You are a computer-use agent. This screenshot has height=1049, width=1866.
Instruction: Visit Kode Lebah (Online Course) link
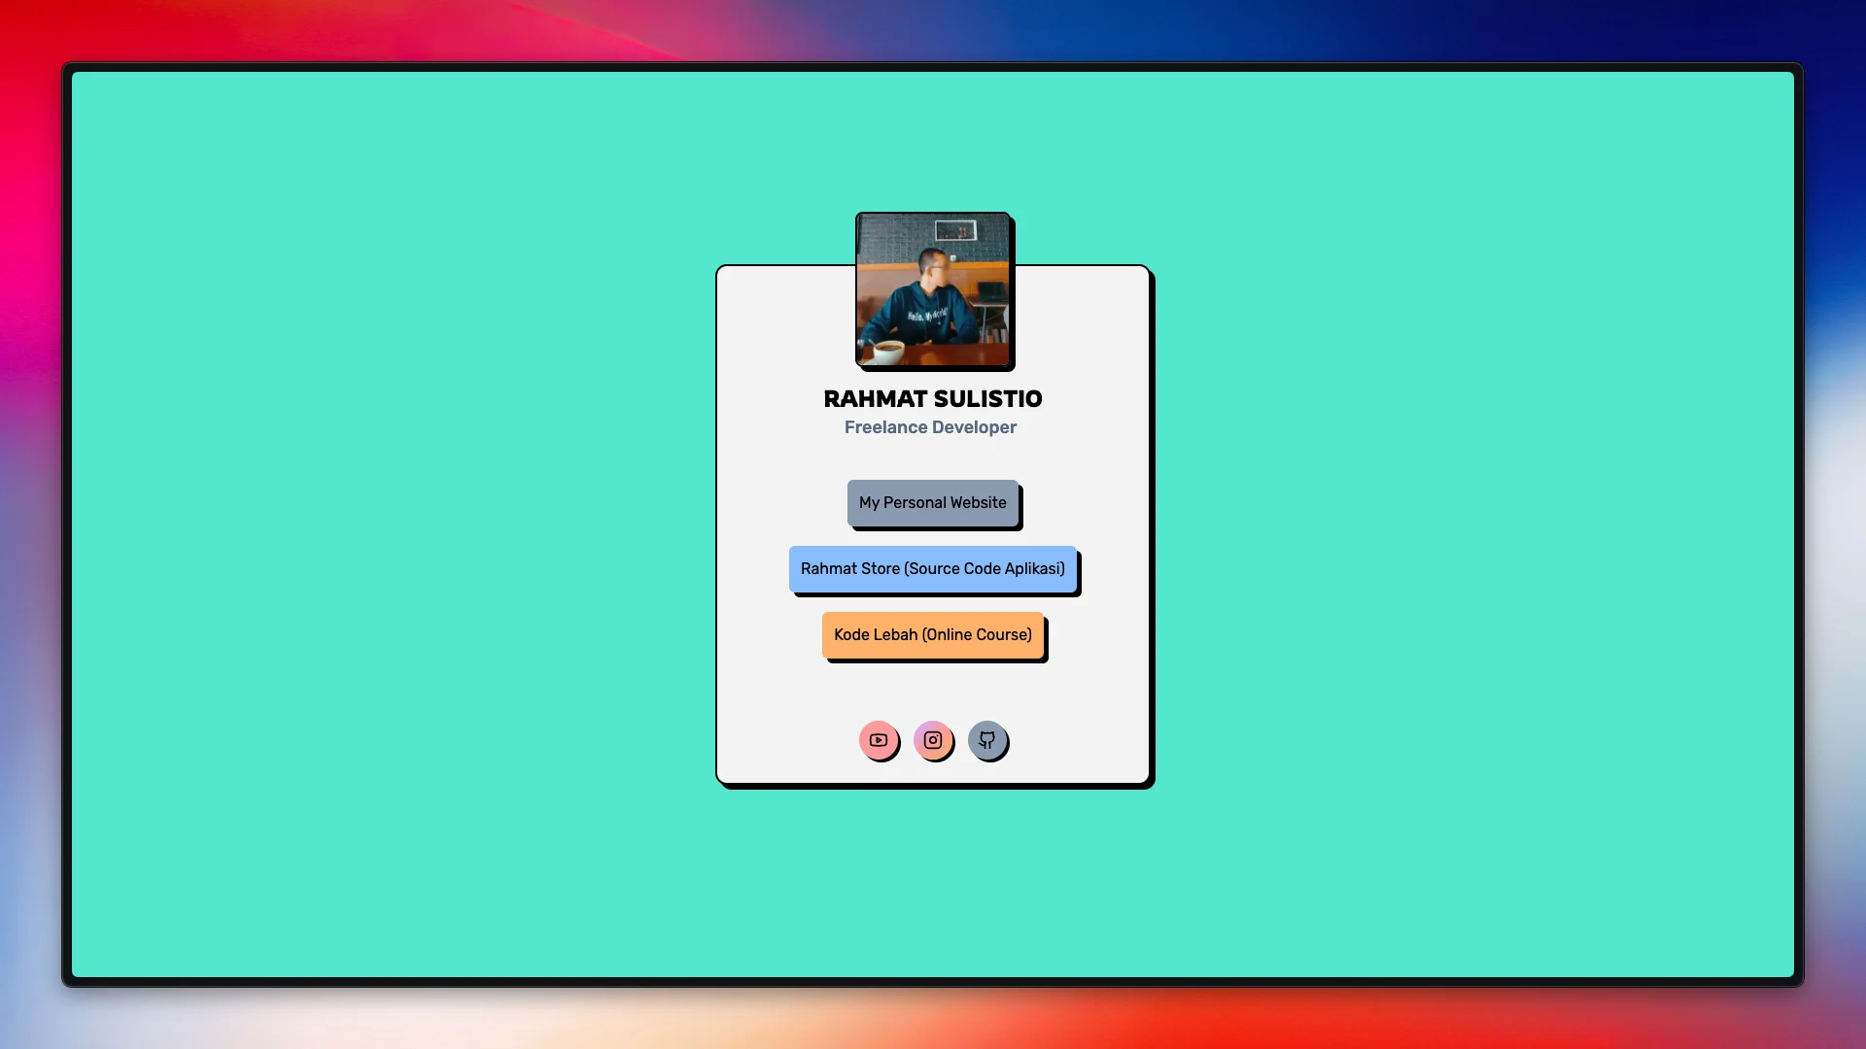coord(932,635)
